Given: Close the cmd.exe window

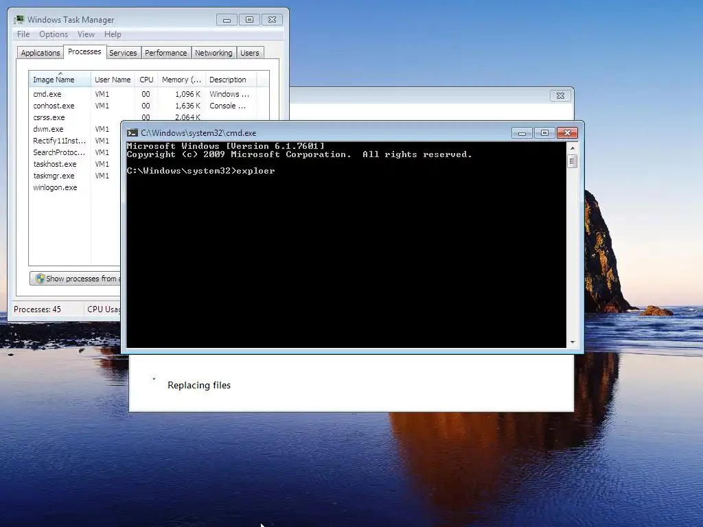Looking at the screenshot, I should [567, 132].
